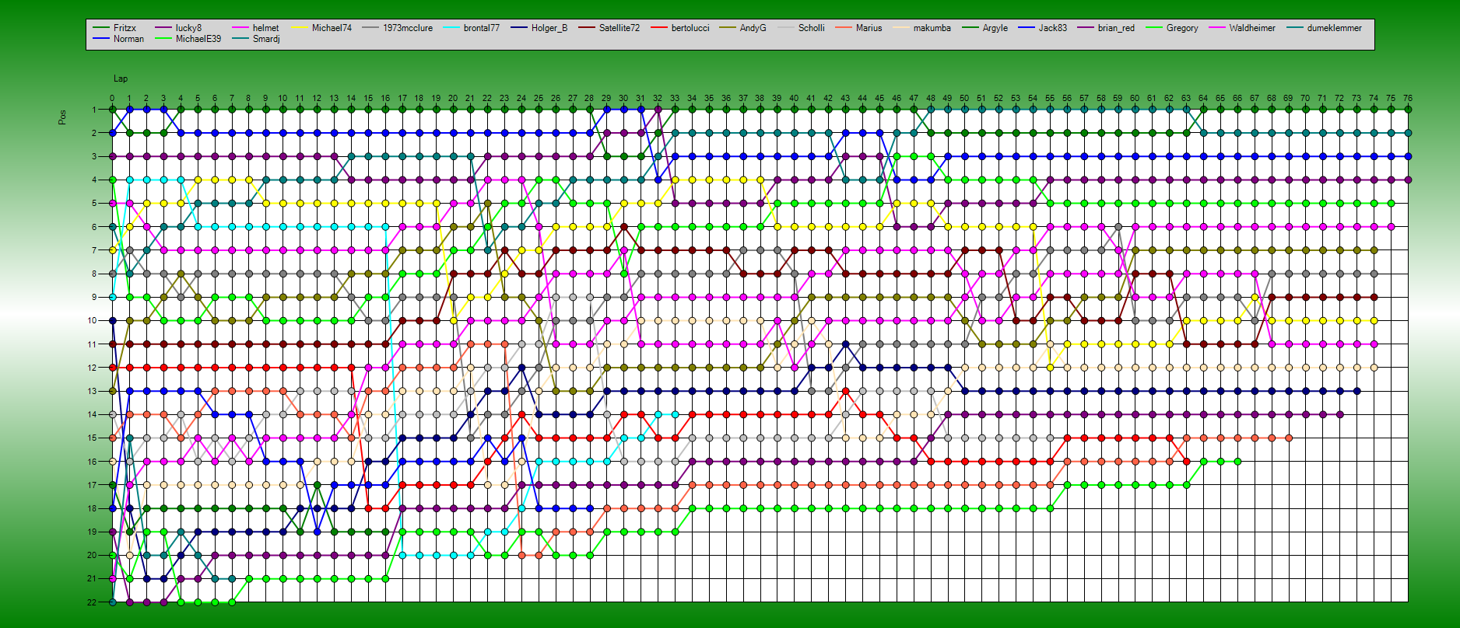Select dumeklemmer legend entry
The height and width of the screenshot is (628, 1460).
tap(1335, 28)
